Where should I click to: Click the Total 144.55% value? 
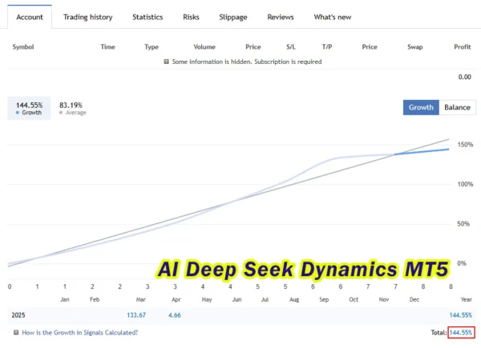tap(461, 332)
